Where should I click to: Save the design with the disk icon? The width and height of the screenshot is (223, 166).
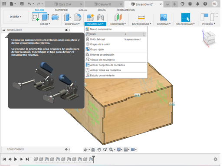(x=22, y=4)
